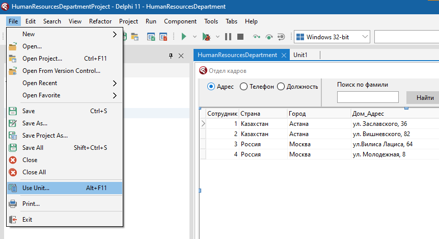The height and width of the screenshot is (239, 439).
Task: Open the Tools menu
Action: (x=211, y=21)
